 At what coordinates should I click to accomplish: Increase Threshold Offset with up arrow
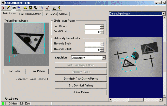point(102,49)
